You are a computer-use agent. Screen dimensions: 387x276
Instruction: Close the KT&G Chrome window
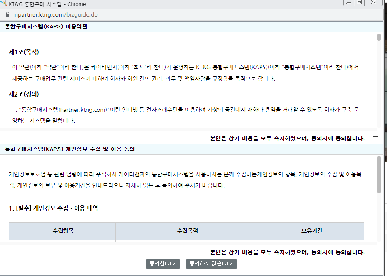[x=374, y=3]
